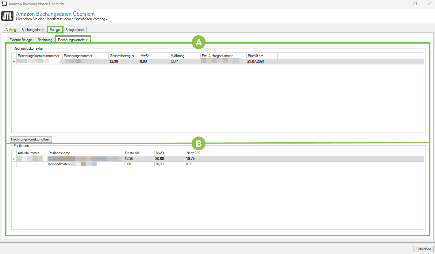The height and width of the screenshot is (254, 435).
Task: Sort by Rechnungskorrekturnummer column header
Action: tap(39, 56)
